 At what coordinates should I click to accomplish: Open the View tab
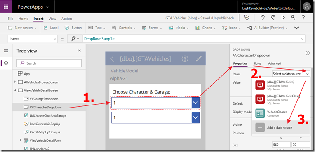[52, 19]
